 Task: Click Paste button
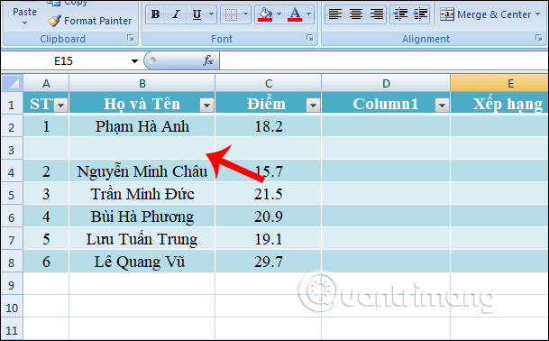pos(24,12)
